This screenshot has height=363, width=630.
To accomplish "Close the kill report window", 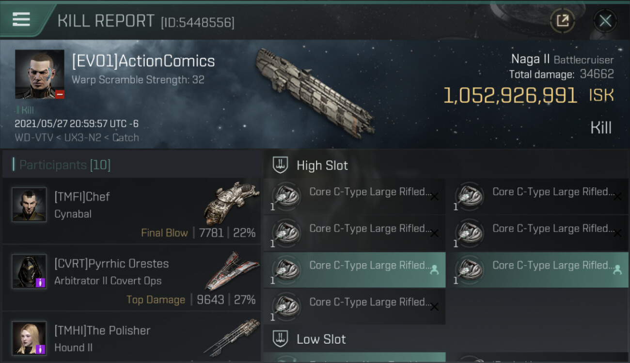I will pos(605,21).
